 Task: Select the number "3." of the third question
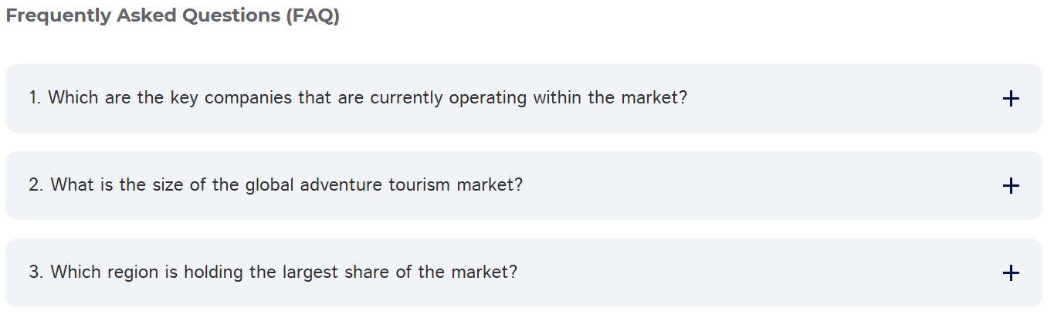click(36, 273)
